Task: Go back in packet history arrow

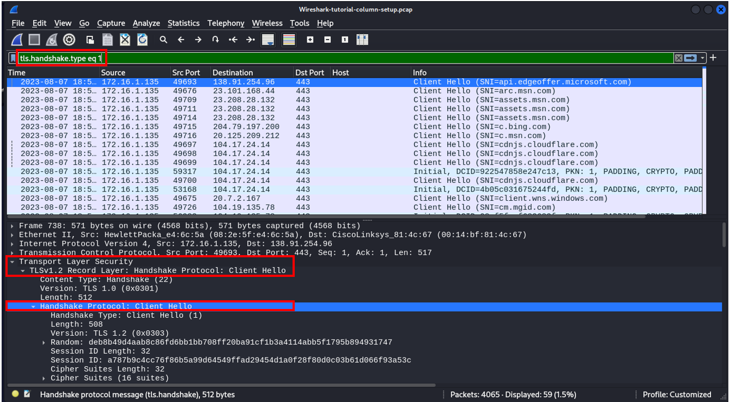Action: click(181, 40)
